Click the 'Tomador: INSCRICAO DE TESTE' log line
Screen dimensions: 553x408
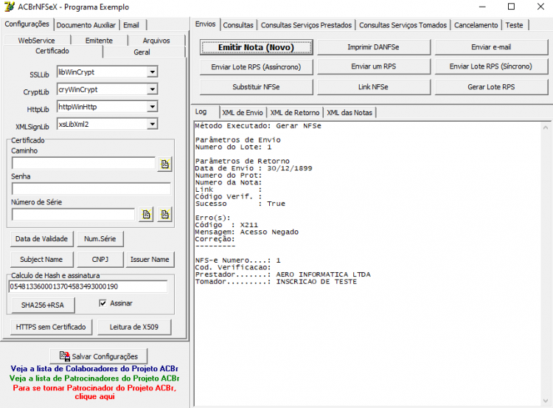(276, 281)
